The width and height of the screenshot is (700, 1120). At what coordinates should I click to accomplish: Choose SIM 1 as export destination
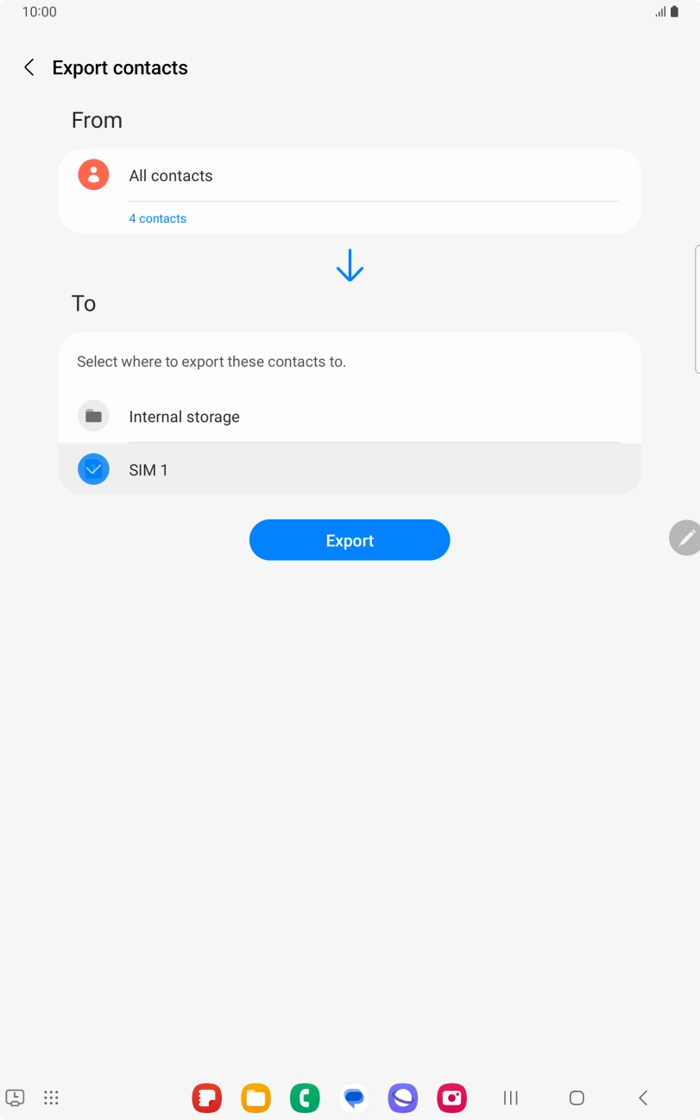pos(350,469)
